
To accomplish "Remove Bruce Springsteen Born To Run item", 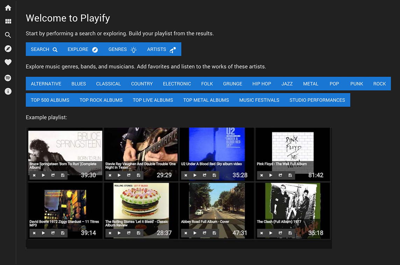I will [x=34, y=175].
